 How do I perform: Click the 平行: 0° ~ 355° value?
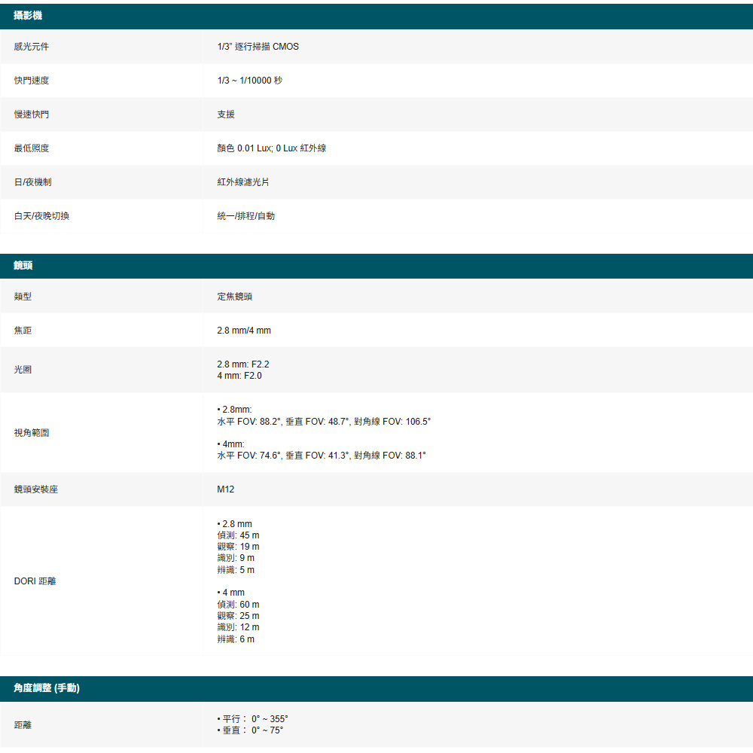coord(255,719)
